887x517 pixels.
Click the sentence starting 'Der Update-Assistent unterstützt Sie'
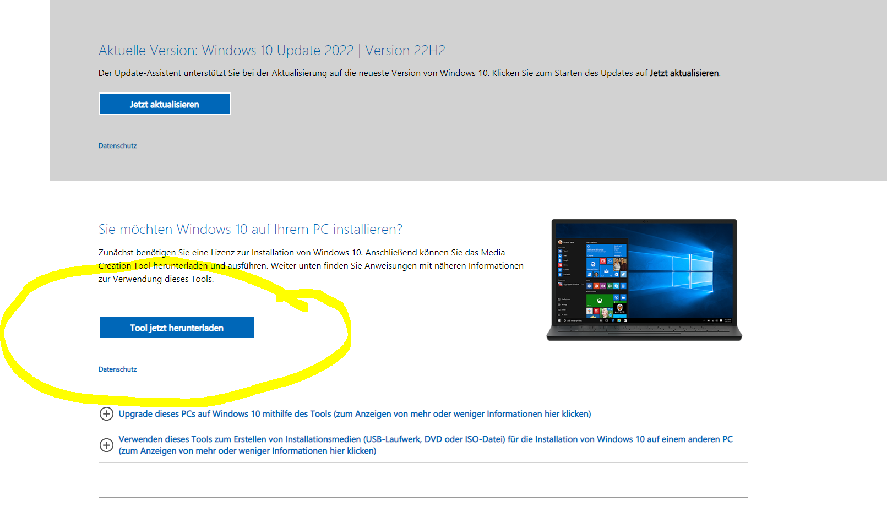[x=410, y=73]
